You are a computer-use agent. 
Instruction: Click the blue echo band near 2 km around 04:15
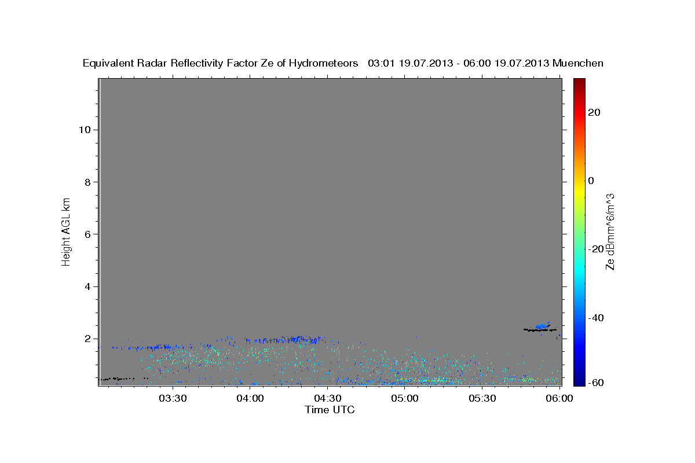(x=284, y=340)
